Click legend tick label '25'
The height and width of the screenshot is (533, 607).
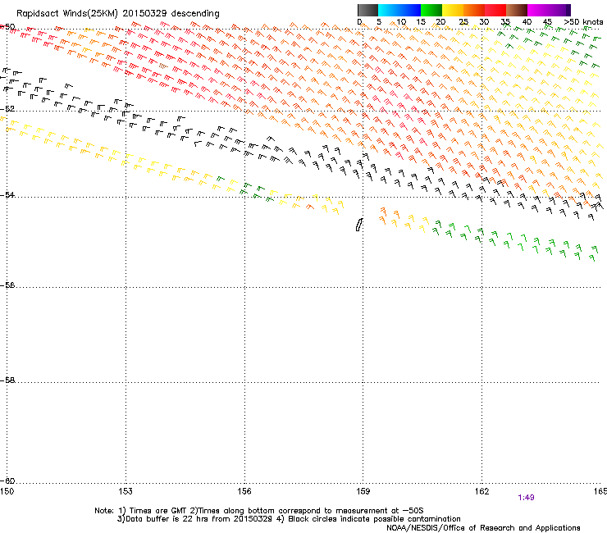463,22
